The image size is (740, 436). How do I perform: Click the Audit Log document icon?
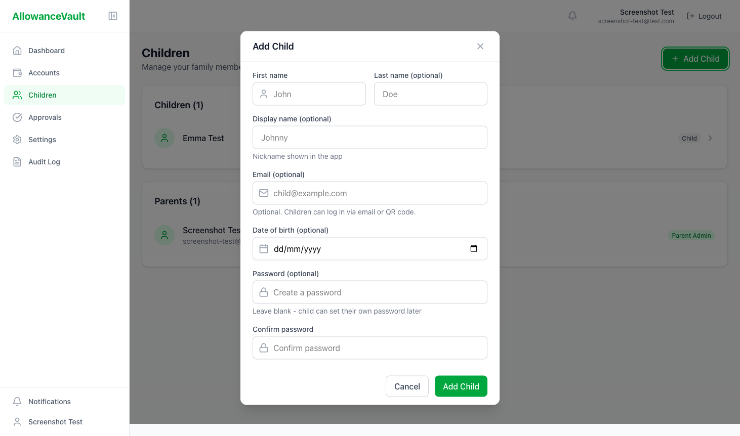click(17, 161)
